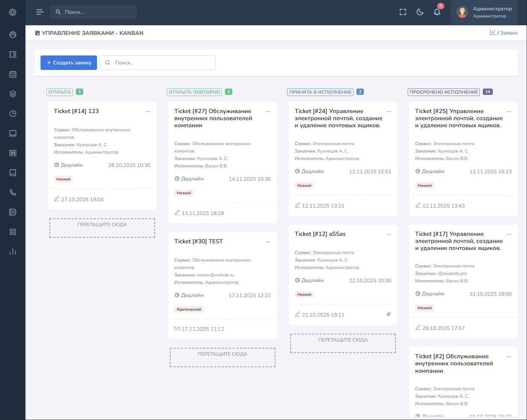527x420 pixels.
Task: Toggle fullscreen mode icon
Action: (403, 12)
